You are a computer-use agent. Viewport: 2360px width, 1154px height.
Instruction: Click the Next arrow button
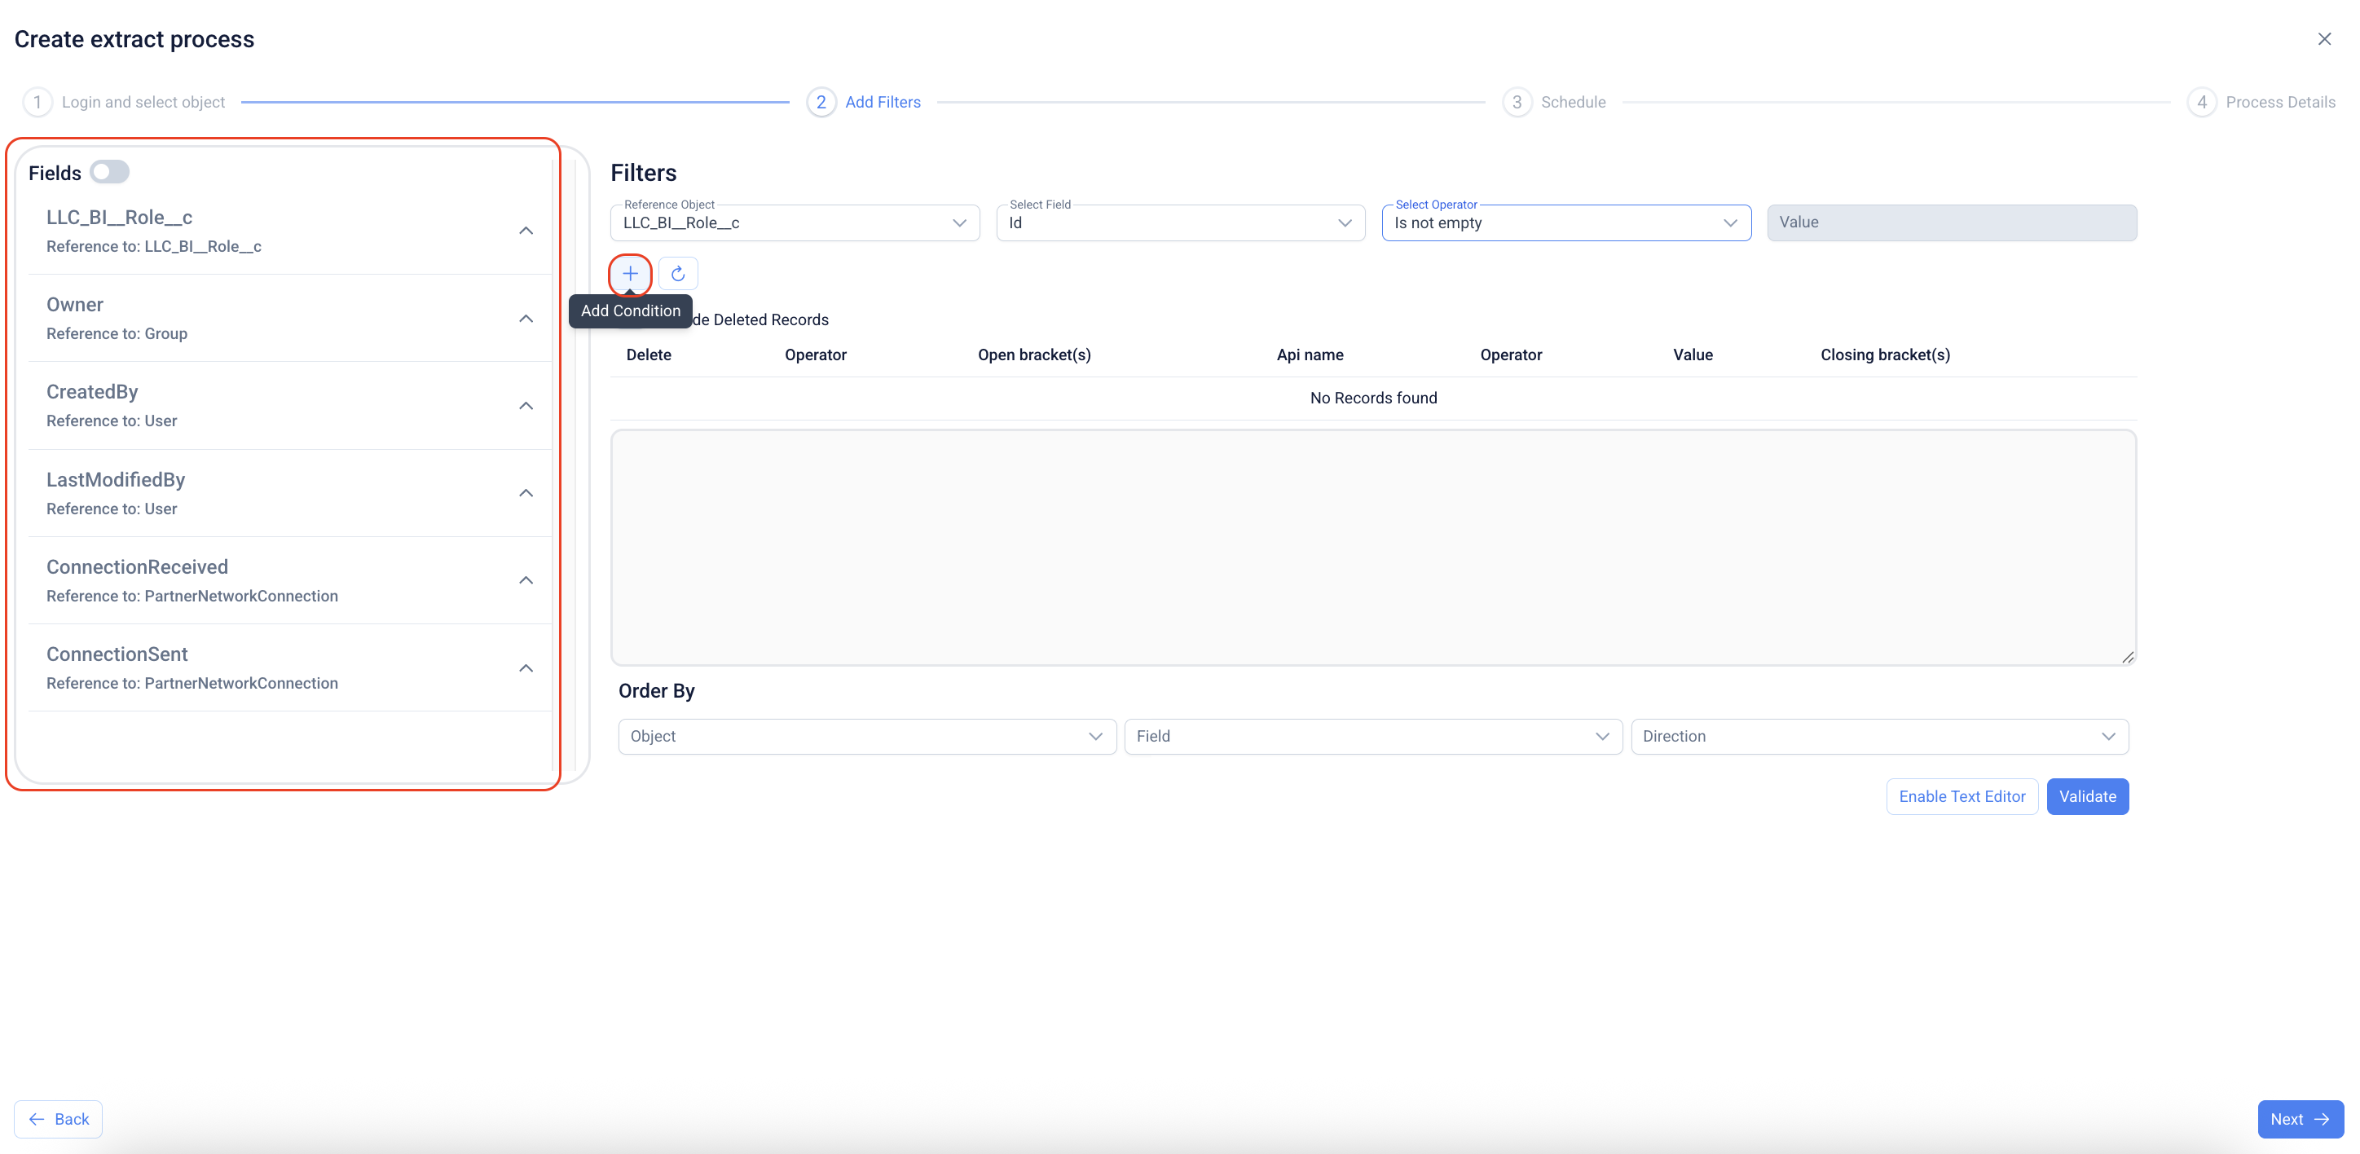click(x=2300, y=1119)
